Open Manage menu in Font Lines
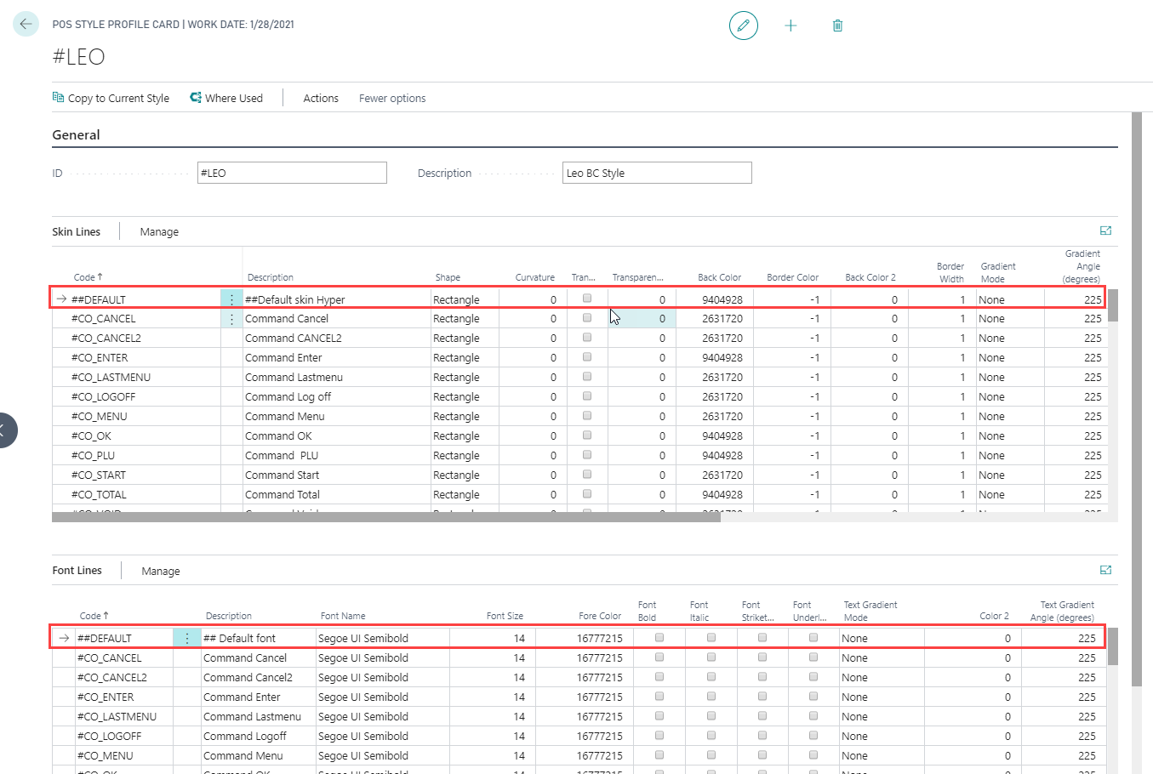This screenshot has height=774, width=1153. (x=161, y=571)
